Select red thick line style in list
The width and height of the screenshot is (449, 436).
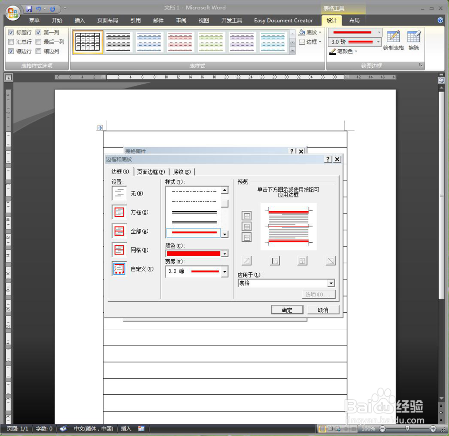pyautogui.click(x=194, y=233)
